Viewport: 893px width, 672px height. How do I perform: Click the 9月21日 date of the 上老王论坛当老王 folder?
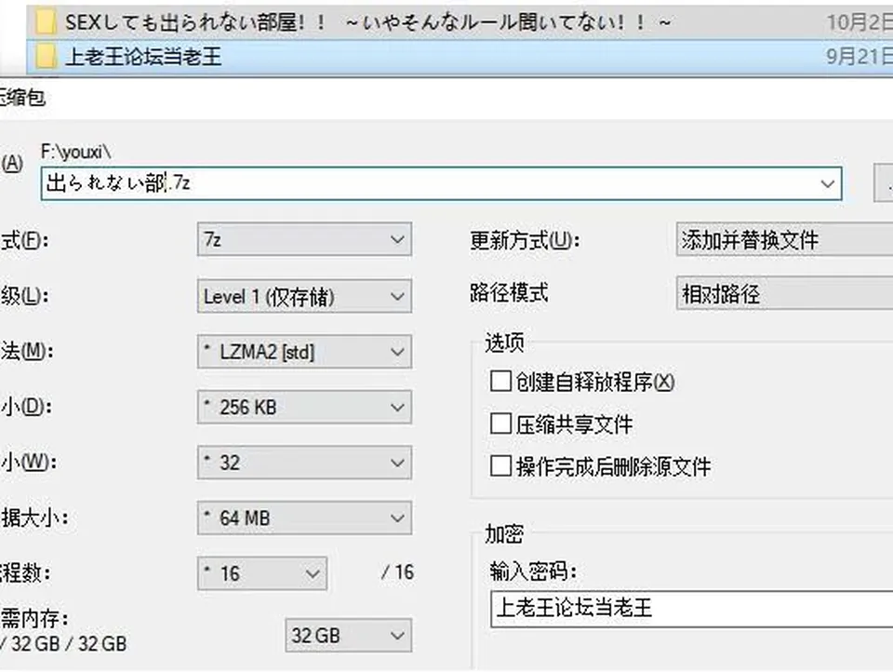(860, 57)
